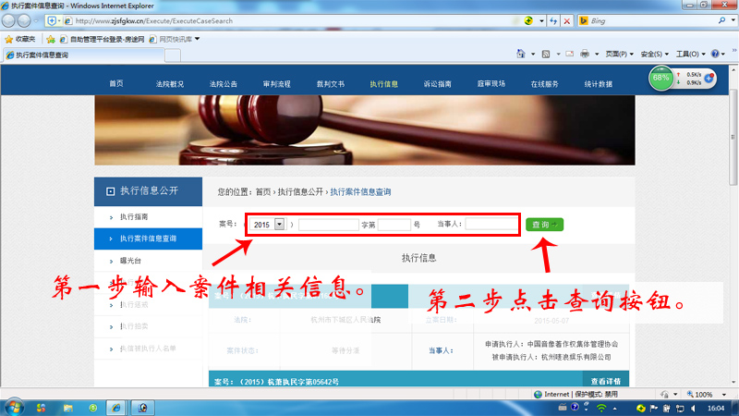Click the 当事人 input field

pyautogui.click(x=491, y=224)
